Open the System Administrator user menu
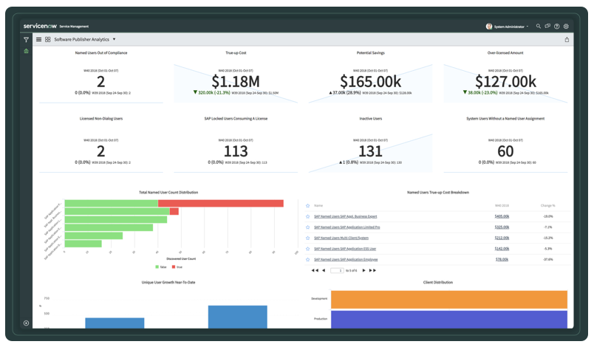Viewport: 594px width, 347px height. [508, 26]
